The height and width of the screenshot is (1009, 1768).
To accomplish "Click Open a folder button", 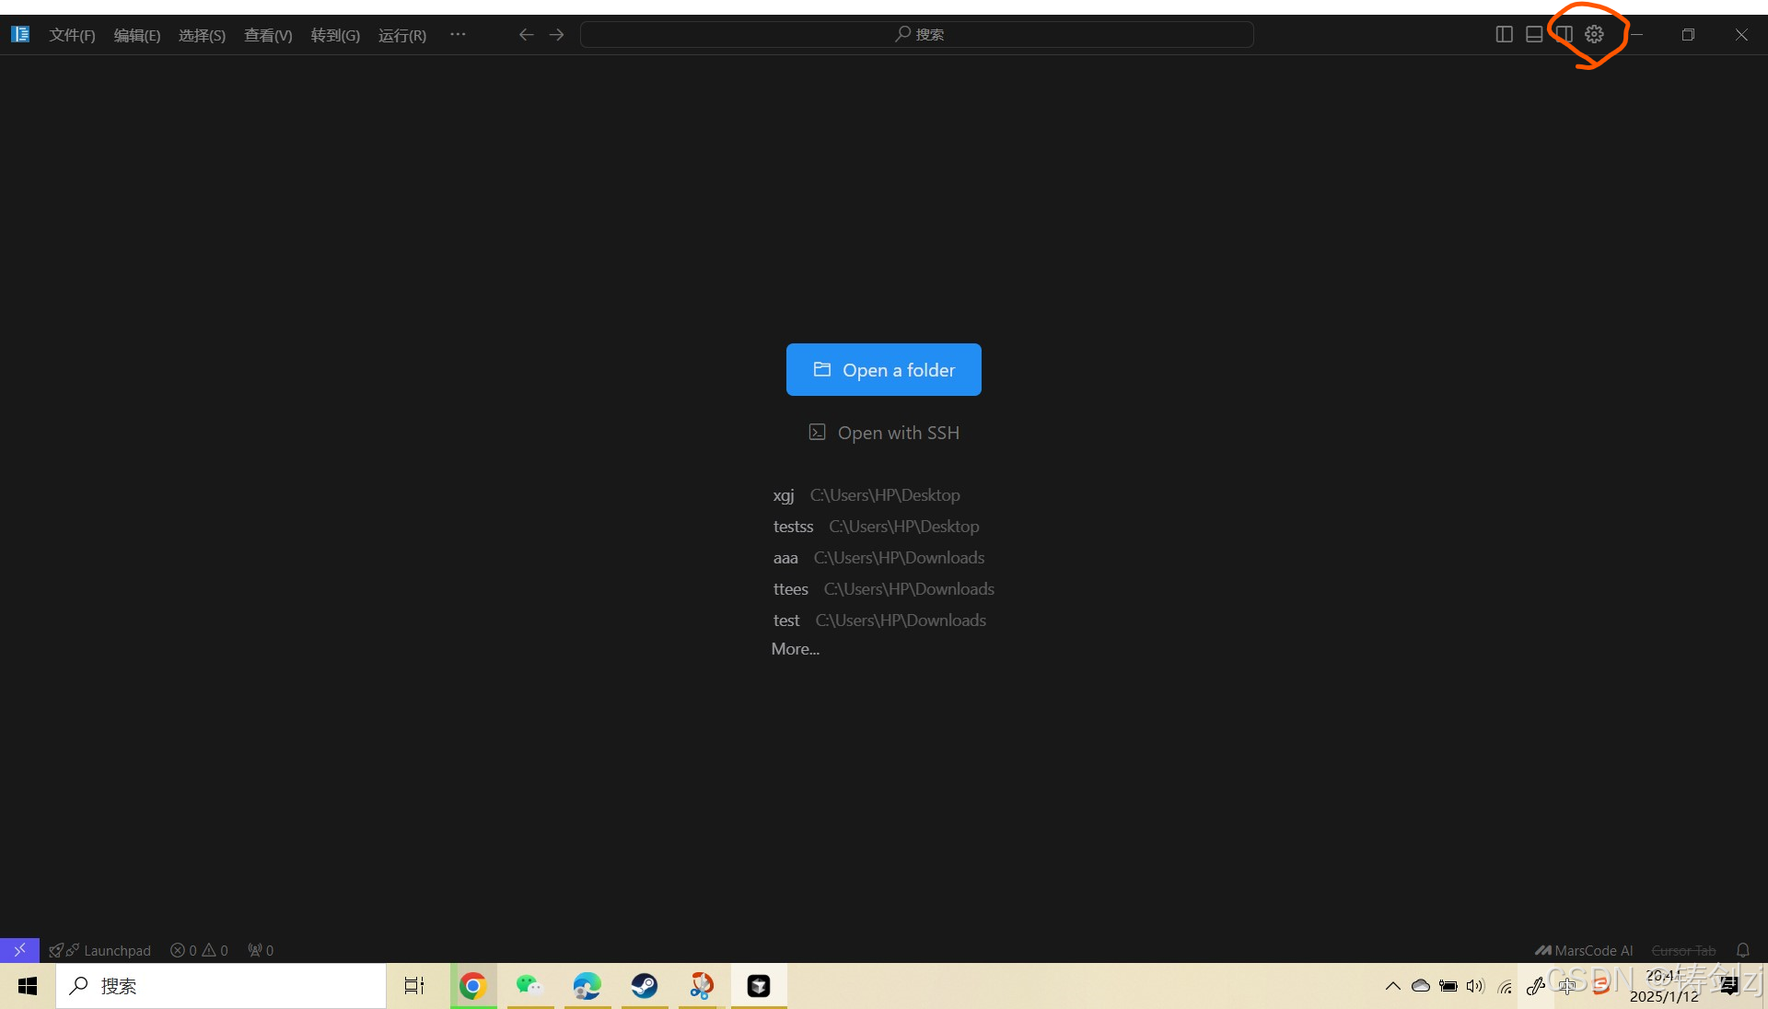I will coord(883,369).
